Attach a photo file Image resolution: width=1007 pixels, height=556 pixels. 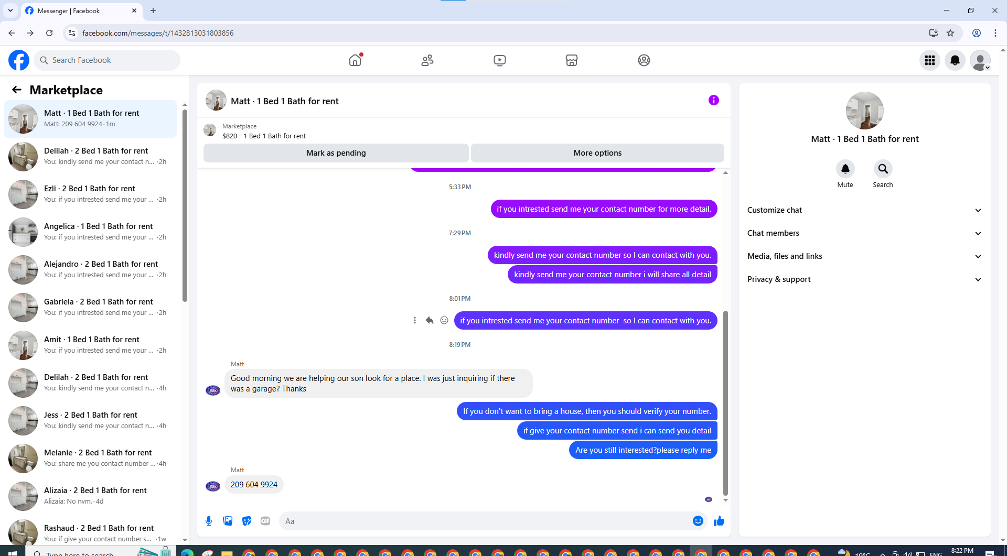tap(228, 521)
